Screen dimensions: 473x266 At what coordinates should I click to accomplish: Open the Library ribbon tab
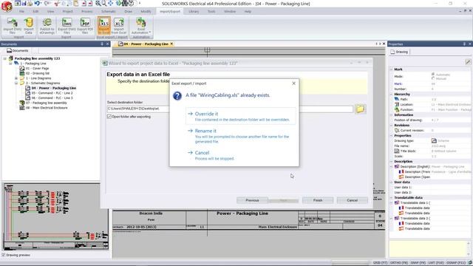click(194, 12)
